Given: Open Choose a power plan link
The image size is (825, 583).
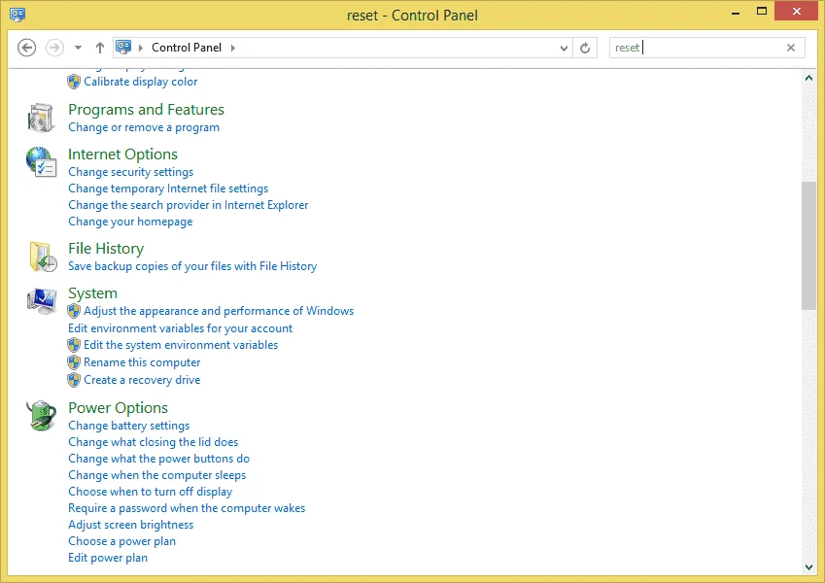Looking at the screenshot, I should 122,541.
